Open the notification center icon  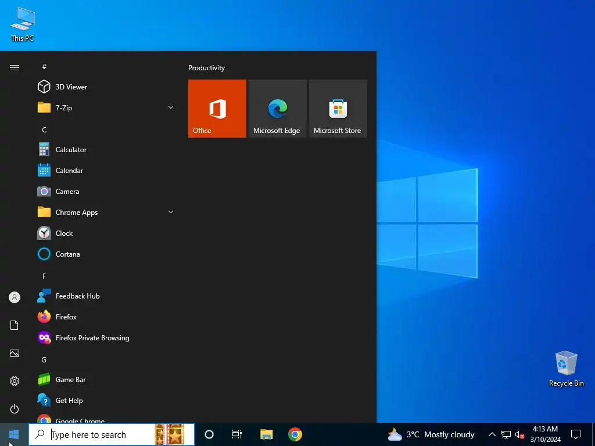pyautogui.click(x=576, y=434)
